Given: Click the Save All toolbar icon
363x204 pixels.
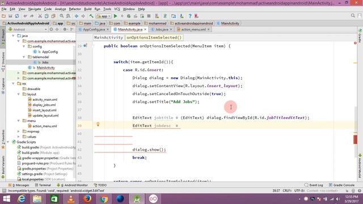Looking at the screenshot, I should coord(10,16).
